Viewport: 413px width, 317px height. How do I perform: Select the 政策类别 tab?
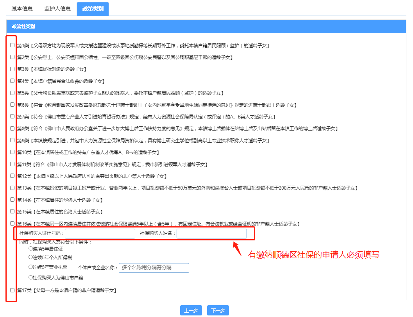tap(93, 8)
